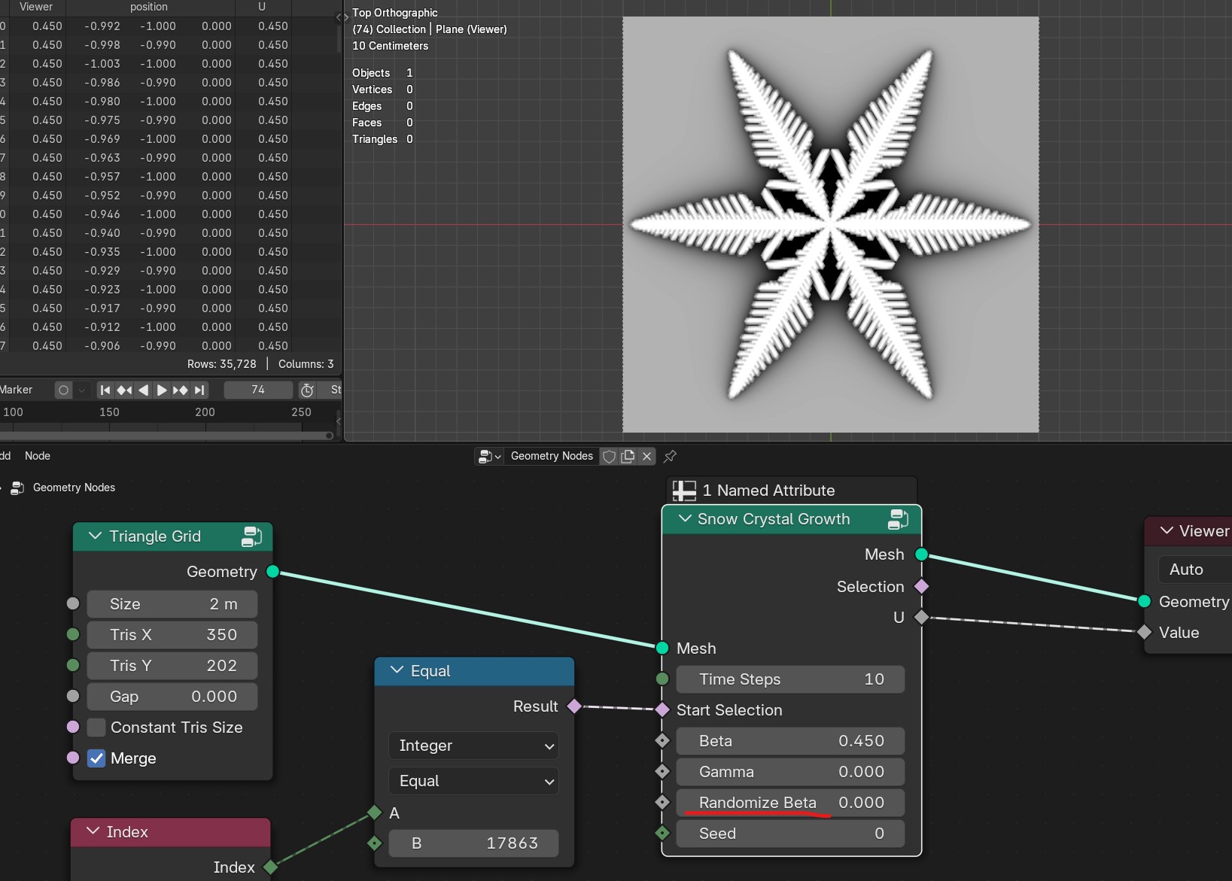The image size is (1232, 881).
Task: Edit Tris X value 350
Action: (172, 635)
